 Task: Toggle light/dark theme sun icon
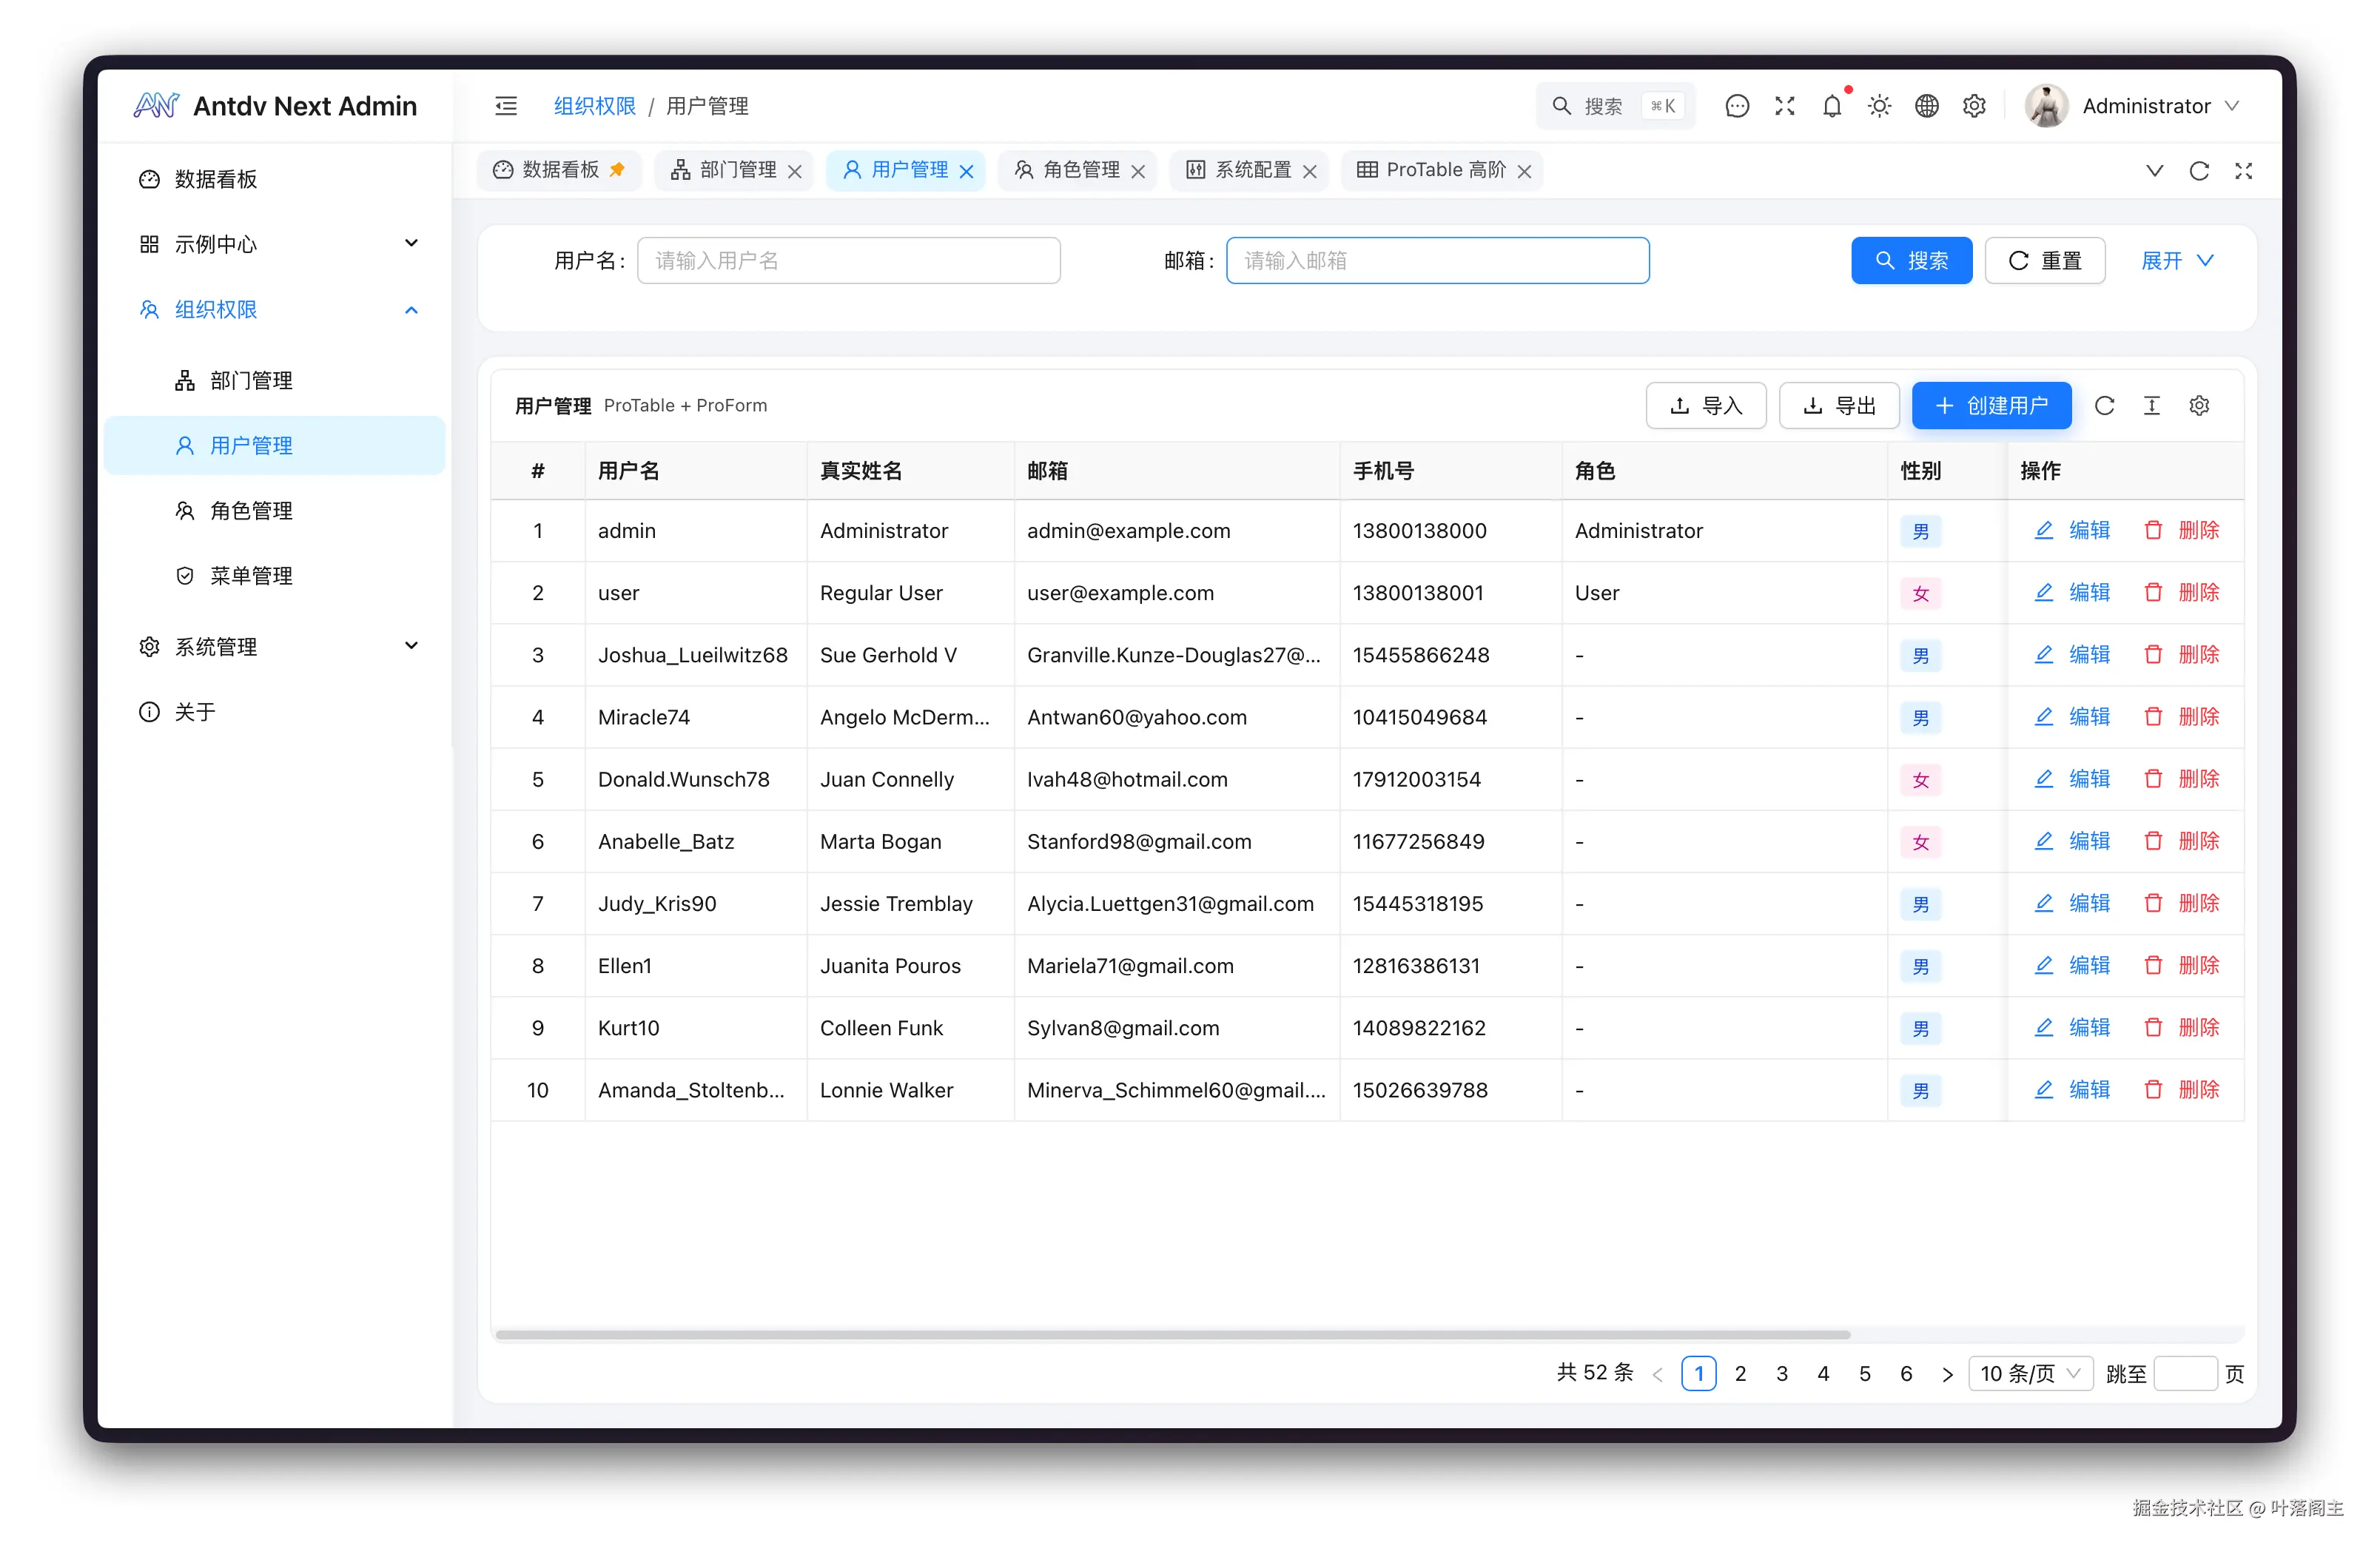tap(1879, 106)
